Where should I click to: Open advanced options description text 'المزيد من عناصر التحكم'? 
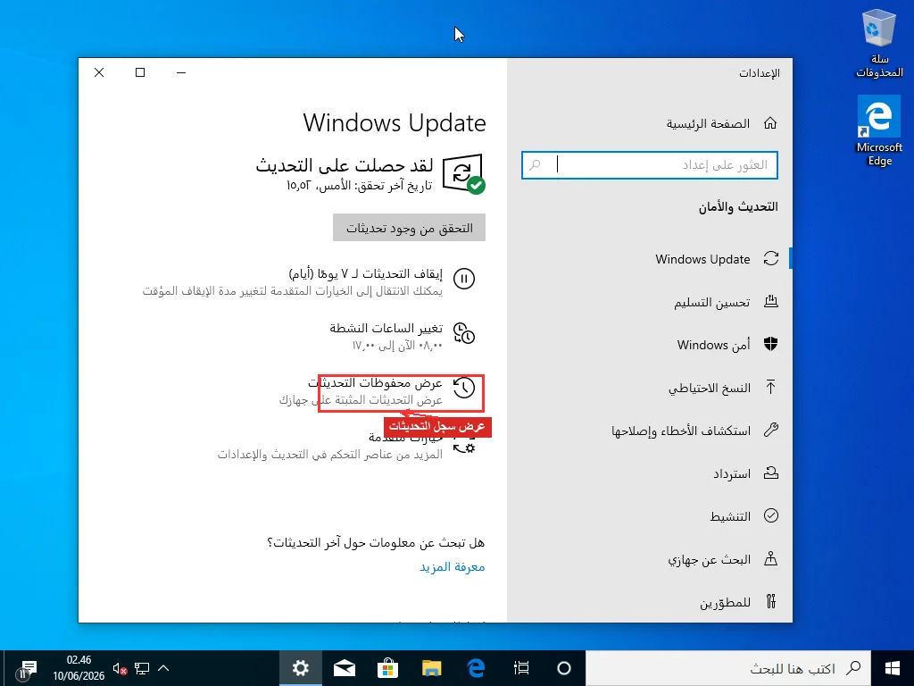[x=330, y=455]
